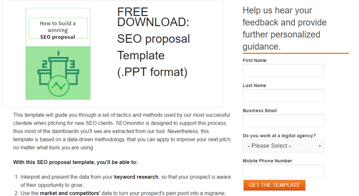
Task: Select the Business Email field
Action: coord(283,121)
